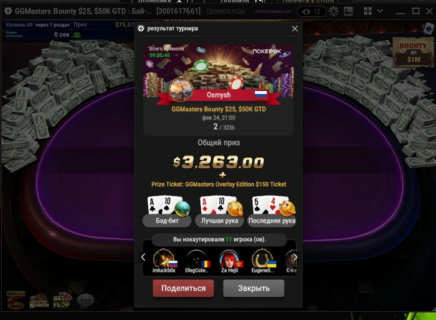Image resolution: width=436 pixels, height=320 pixels.
Task: Open the table layout grid icon
Action: pos(368,11)
